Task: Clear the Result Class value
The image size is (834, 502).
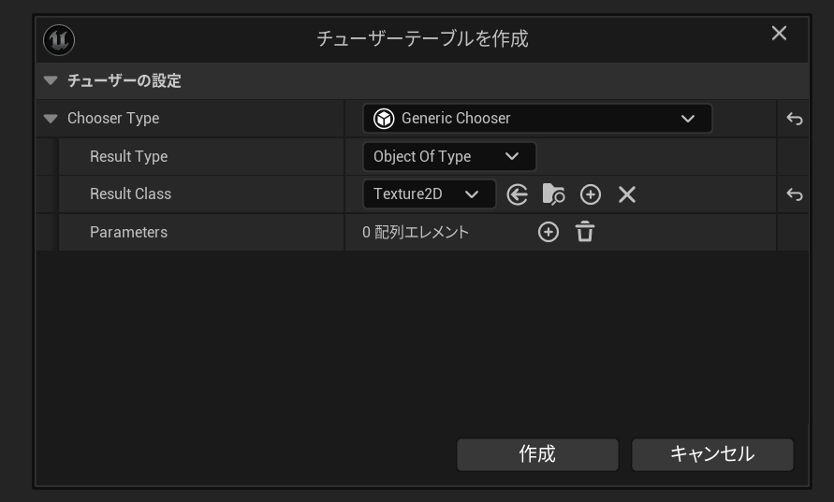Action: tap(627, 194)
